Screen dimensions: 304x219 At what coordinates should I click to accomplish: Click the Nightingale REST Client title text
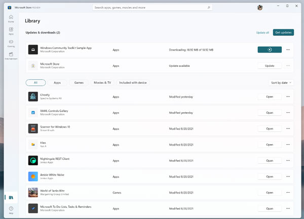click(x=55, y=159)
